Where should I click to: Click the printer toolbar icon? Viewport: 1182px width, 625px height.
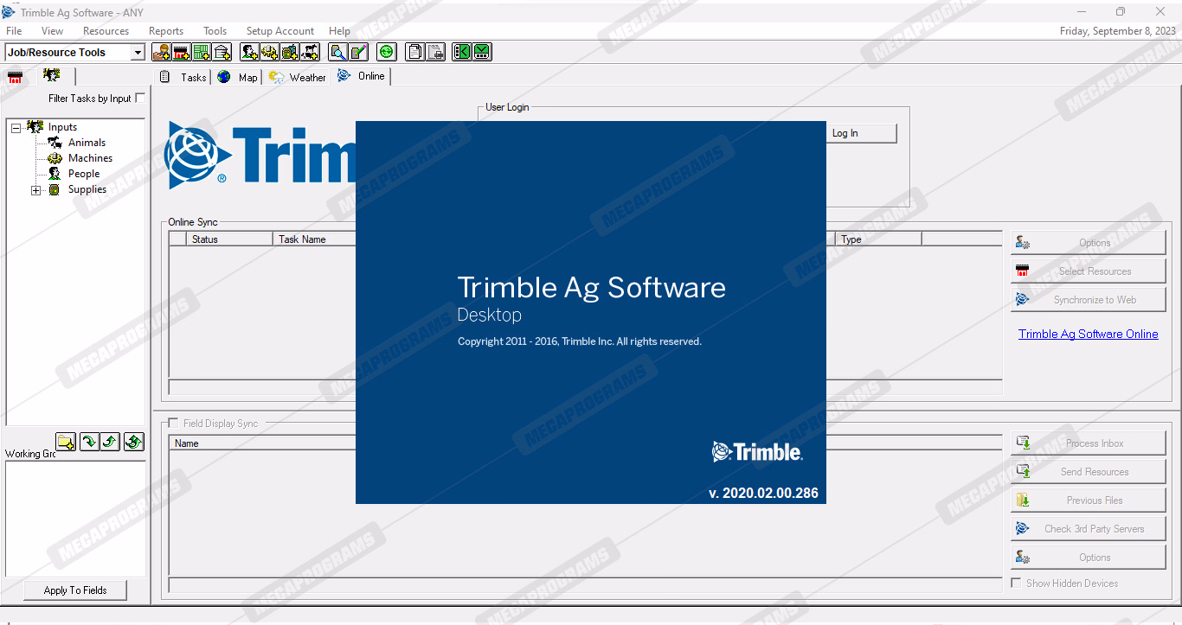(436, 52)
